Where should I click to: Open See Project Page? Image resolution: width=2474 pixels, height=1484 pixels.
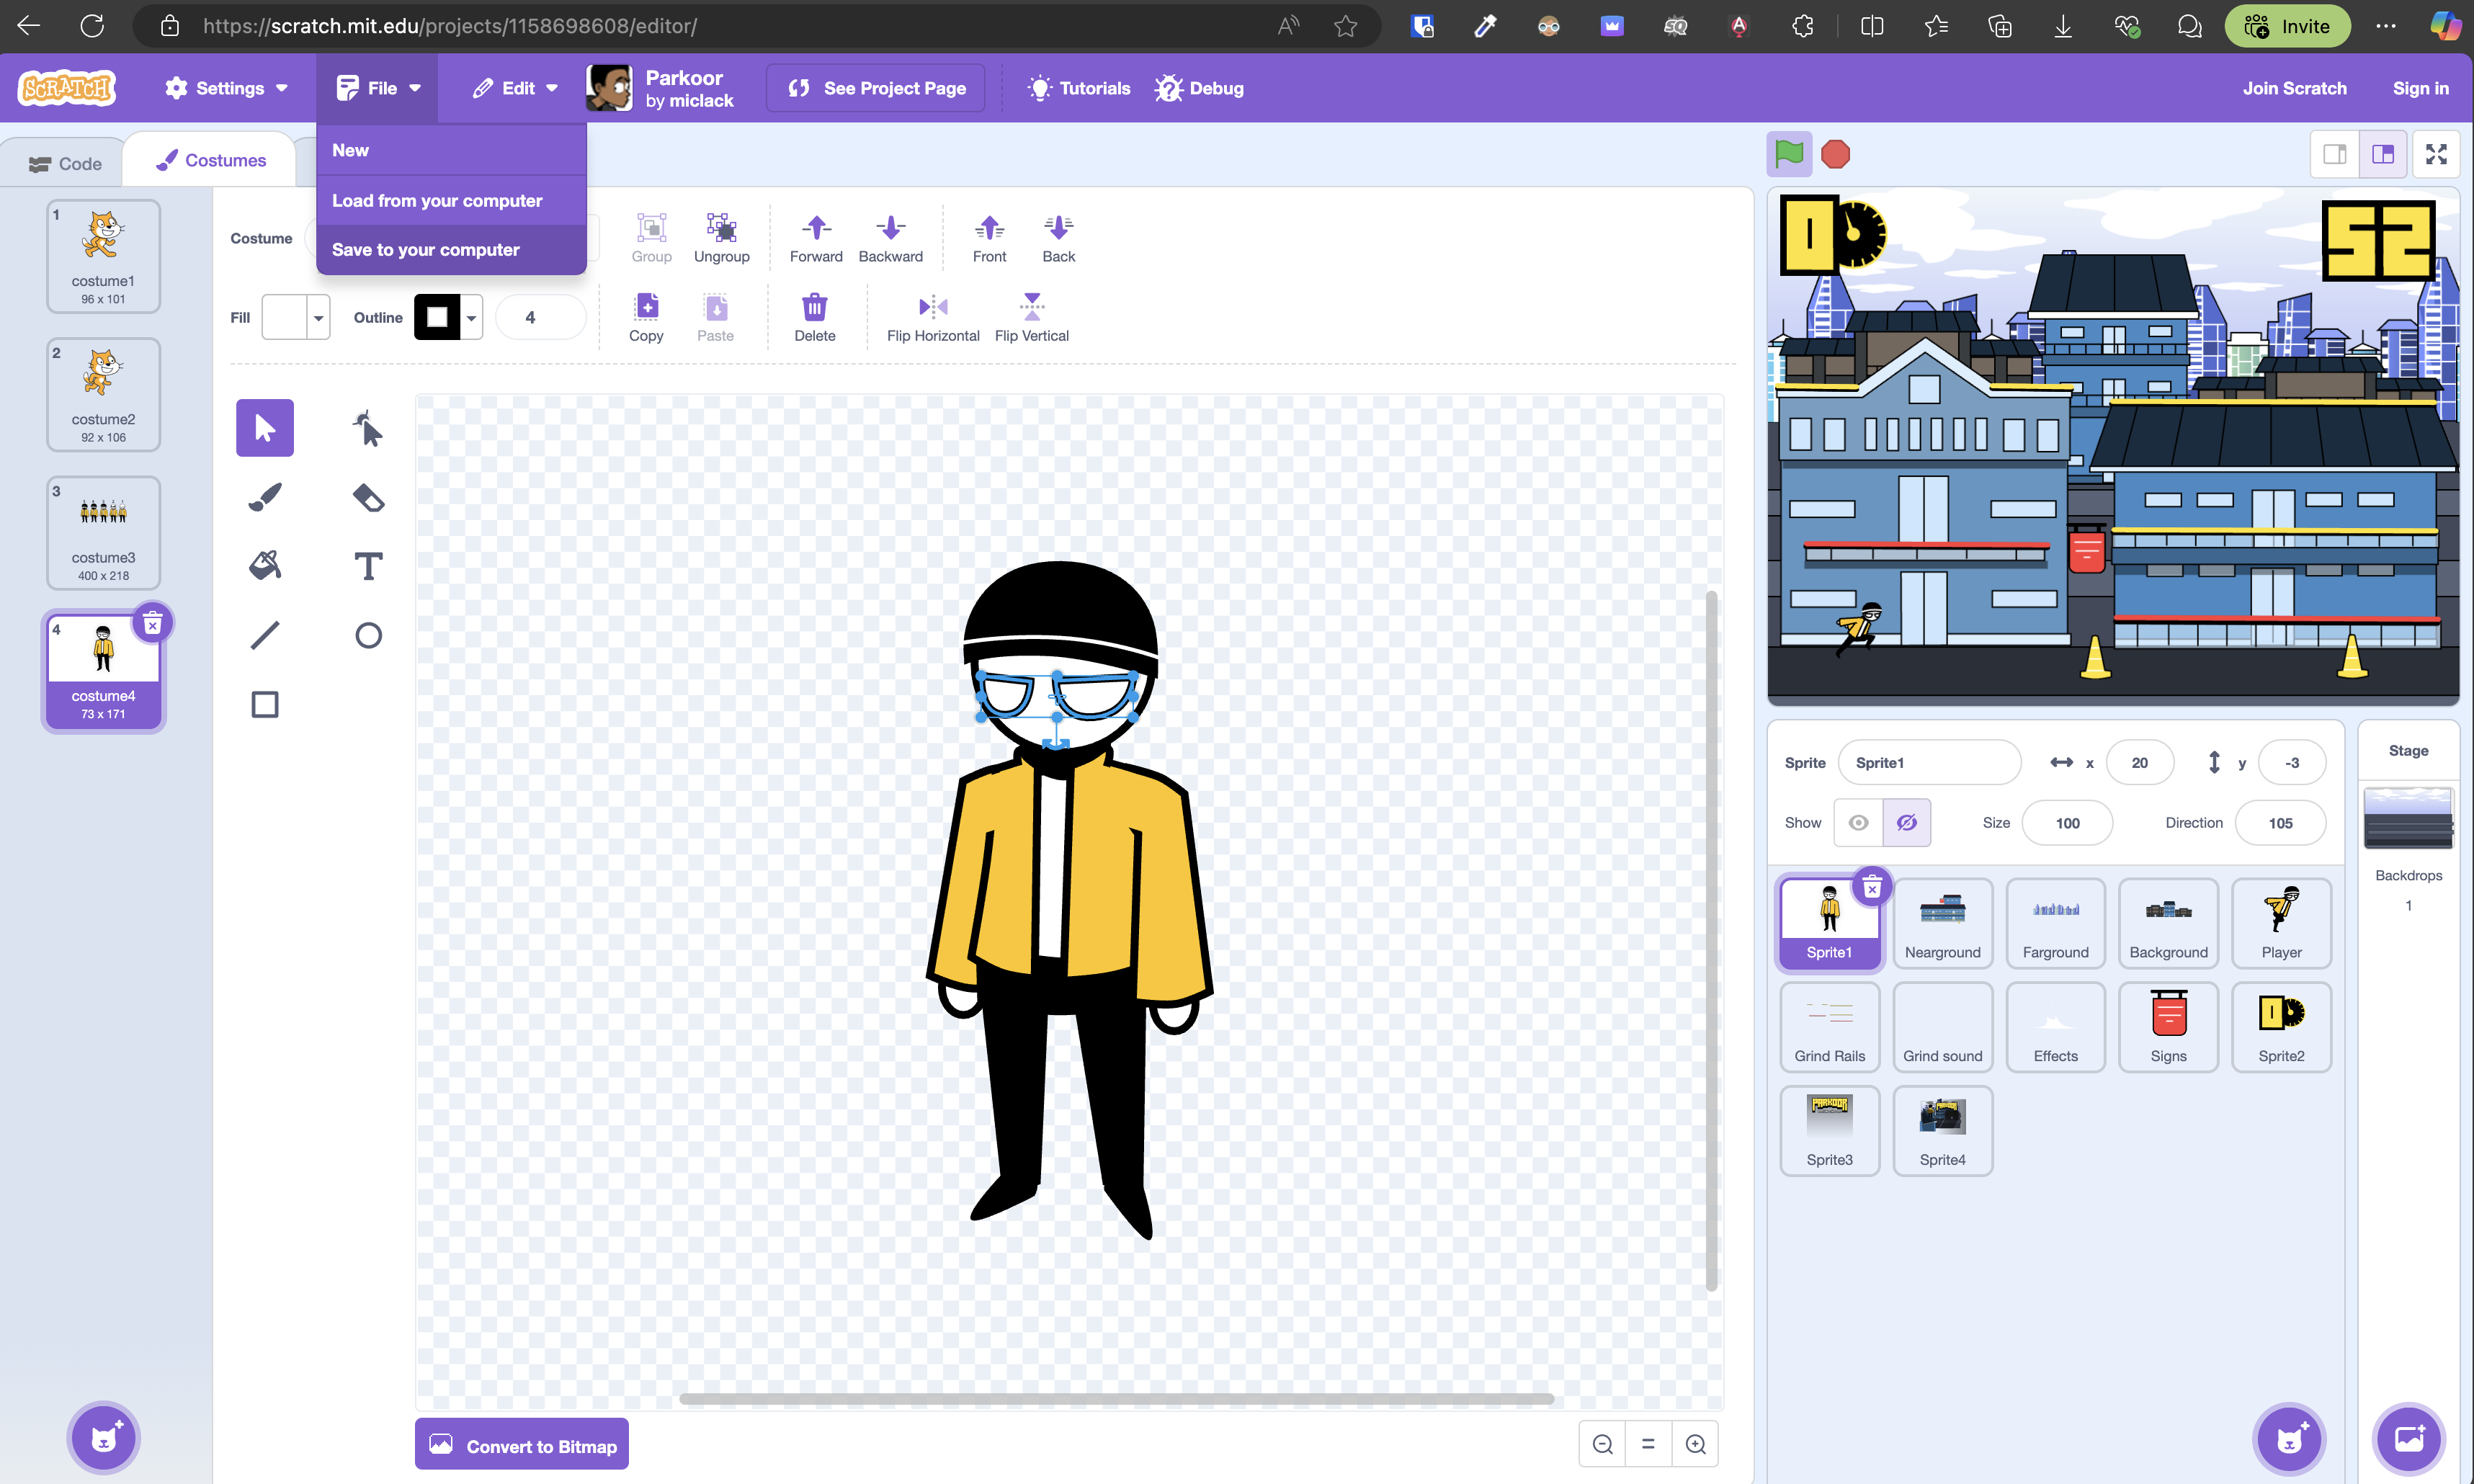tap(876, 88)
